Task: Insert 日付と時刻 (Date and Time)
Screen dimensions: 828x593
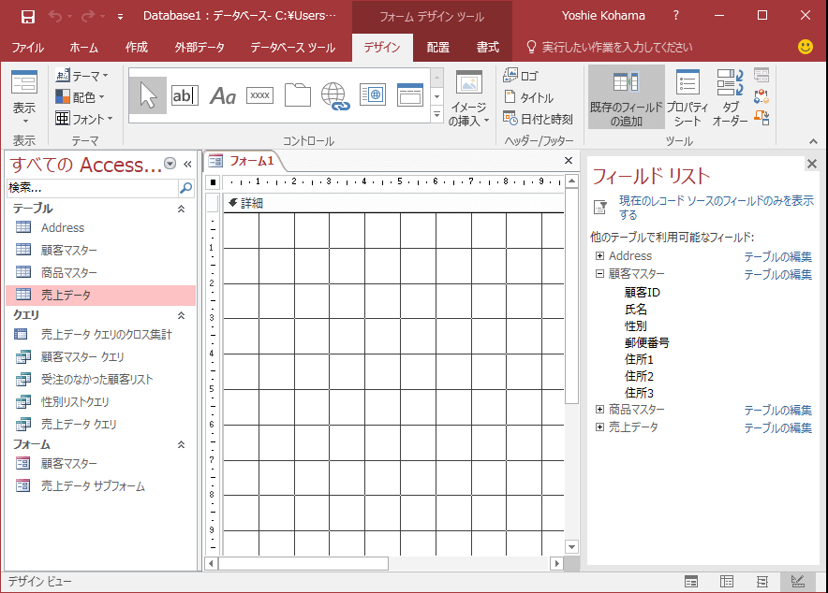Action: 538,119
